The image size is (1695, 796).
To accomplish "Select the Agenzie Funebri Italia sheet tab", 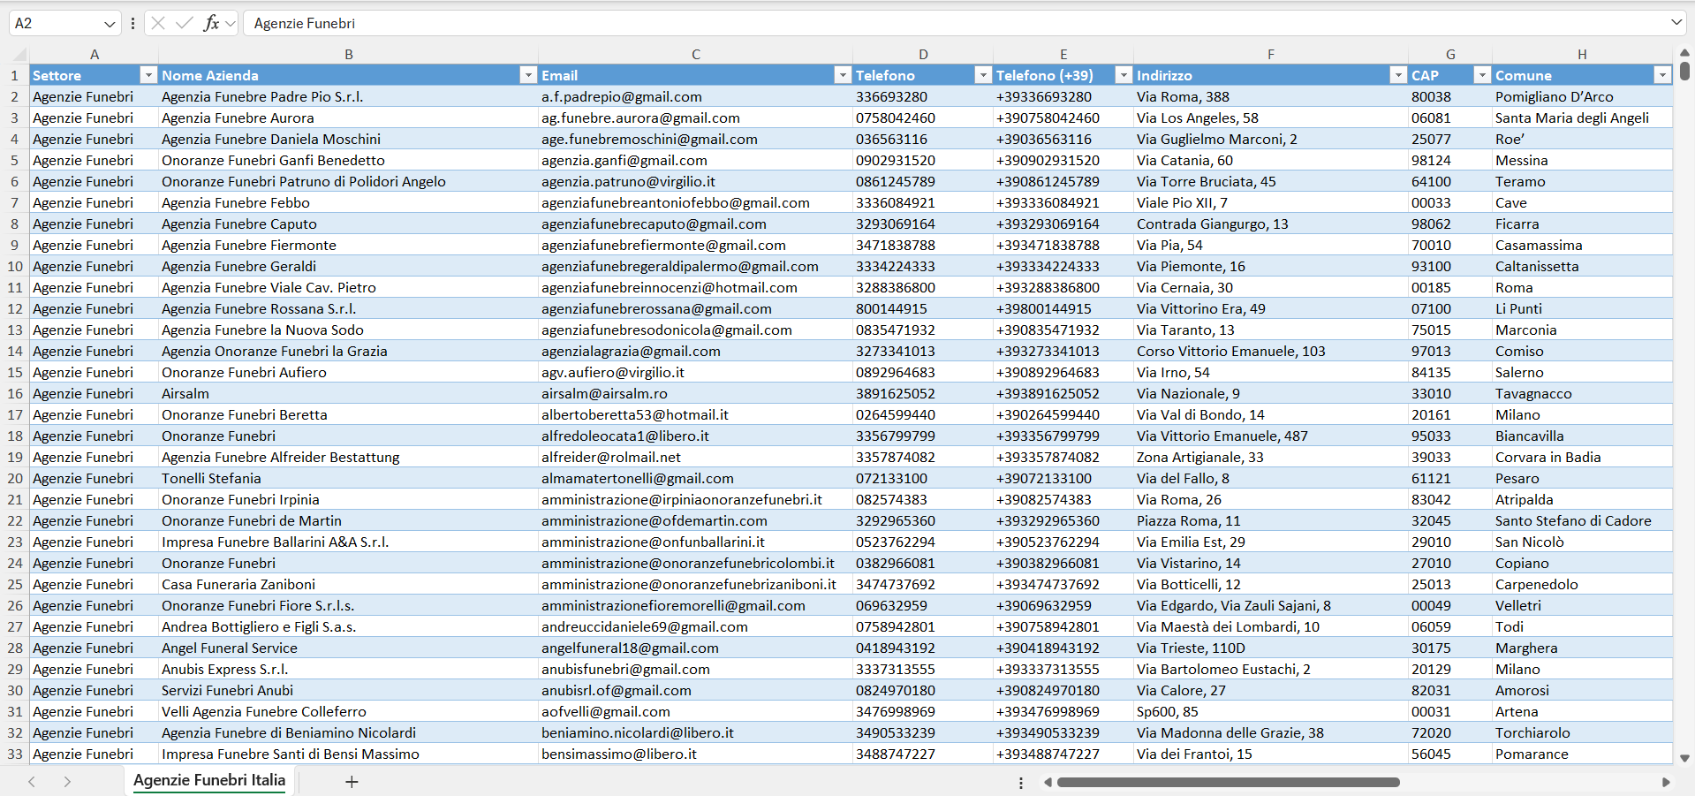I will pos(209,781).
